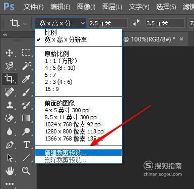Image resolution: width=194 pixels, height=189 pixels.
Task: Select the Rectangular Marquee tool
Action: (x=26, y=53)
